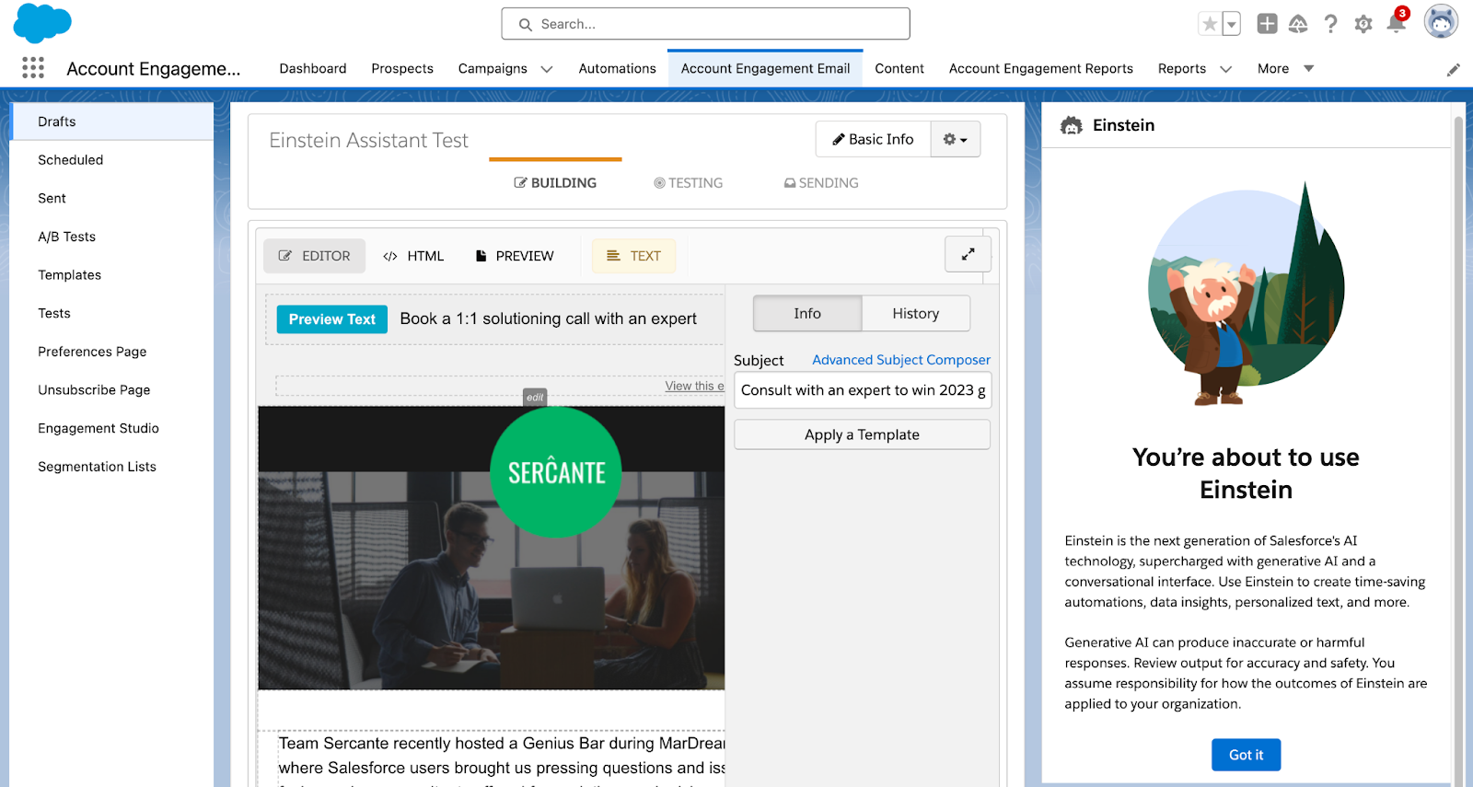
Task: Open the Automations nav tab
Action: pos(617,68)
